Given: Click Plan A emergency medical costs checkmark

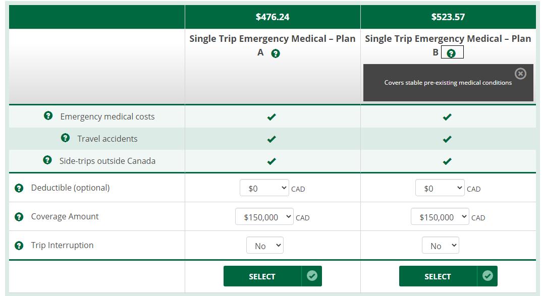Looking at the screenshot, I should [272, 117].
